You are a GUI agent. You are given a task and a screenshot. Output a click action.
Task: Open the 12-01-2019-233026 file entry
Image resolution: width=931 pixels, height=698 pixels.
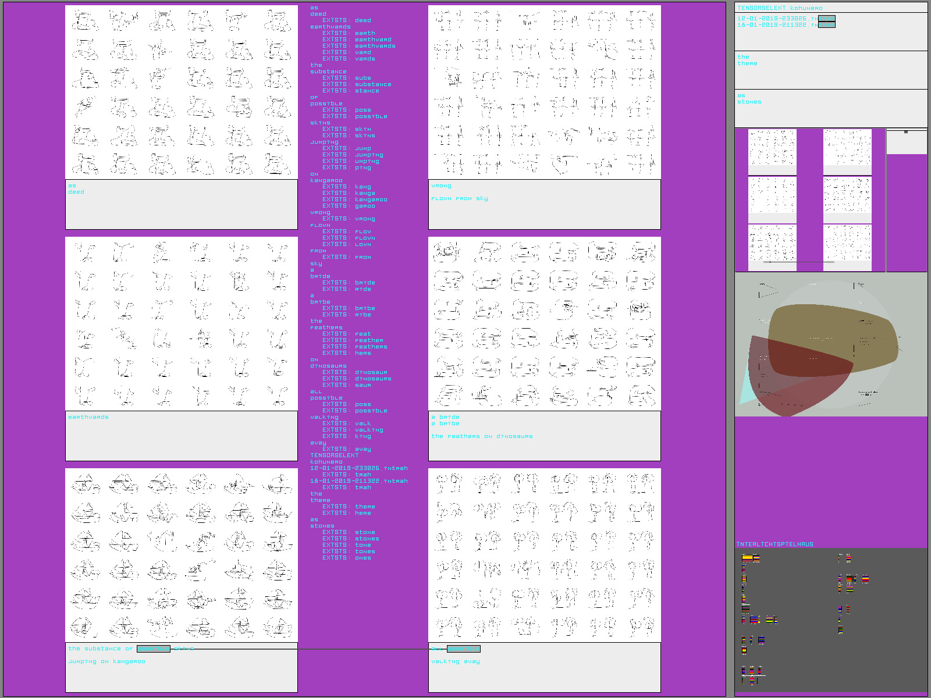click(x=777, y=19)
